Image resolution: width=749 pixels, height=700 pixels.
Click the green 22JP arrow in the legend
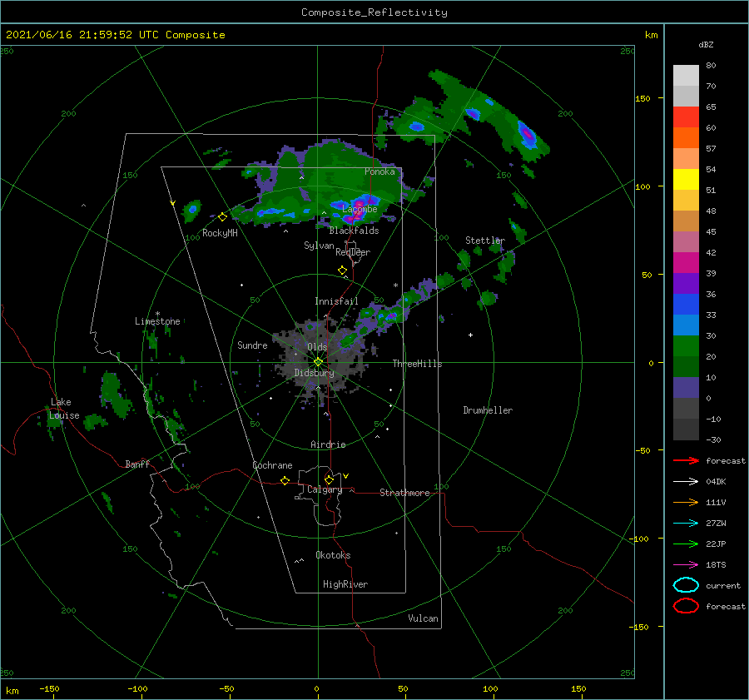686,544
